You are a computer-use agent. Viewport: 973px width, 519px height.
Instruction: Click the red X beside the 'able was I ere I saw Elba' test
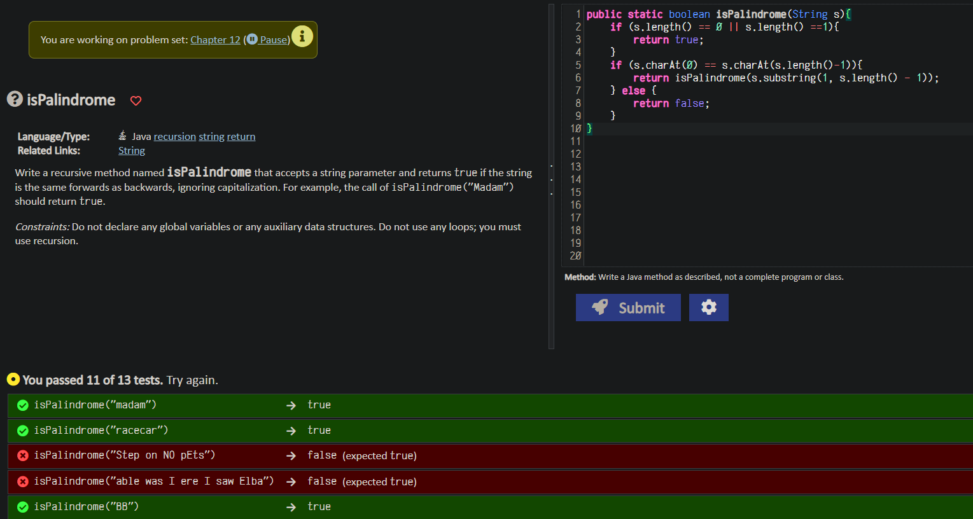(22, 481)
